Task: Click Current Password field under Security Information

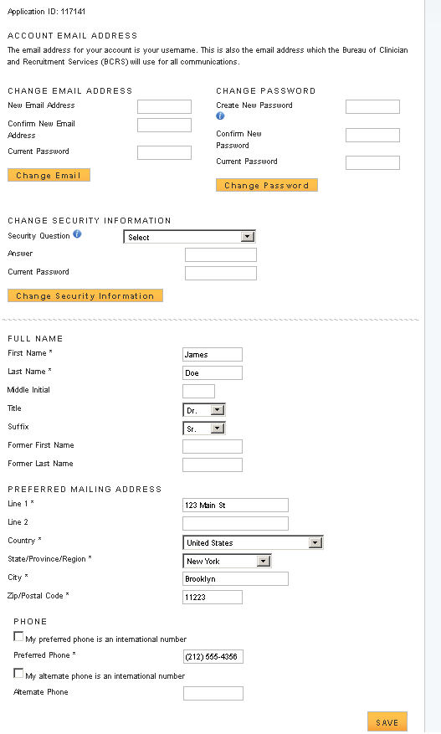Action: tap(221, 273)
